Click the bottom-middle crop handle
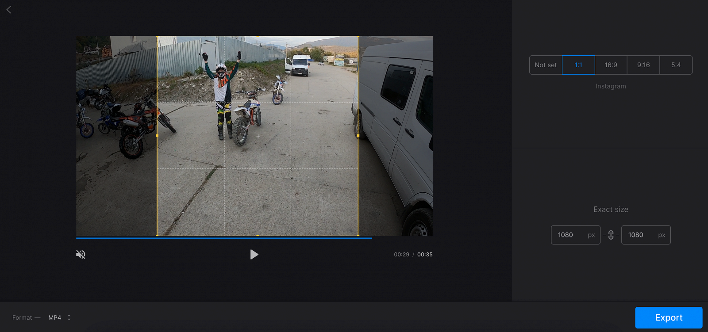The width and height of the screenshot is (708, 332). click(x=258, y=236)
